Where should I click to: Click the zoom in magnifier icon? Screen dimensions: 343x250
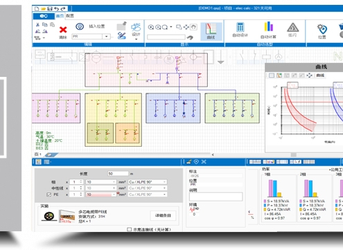(151, 27)
